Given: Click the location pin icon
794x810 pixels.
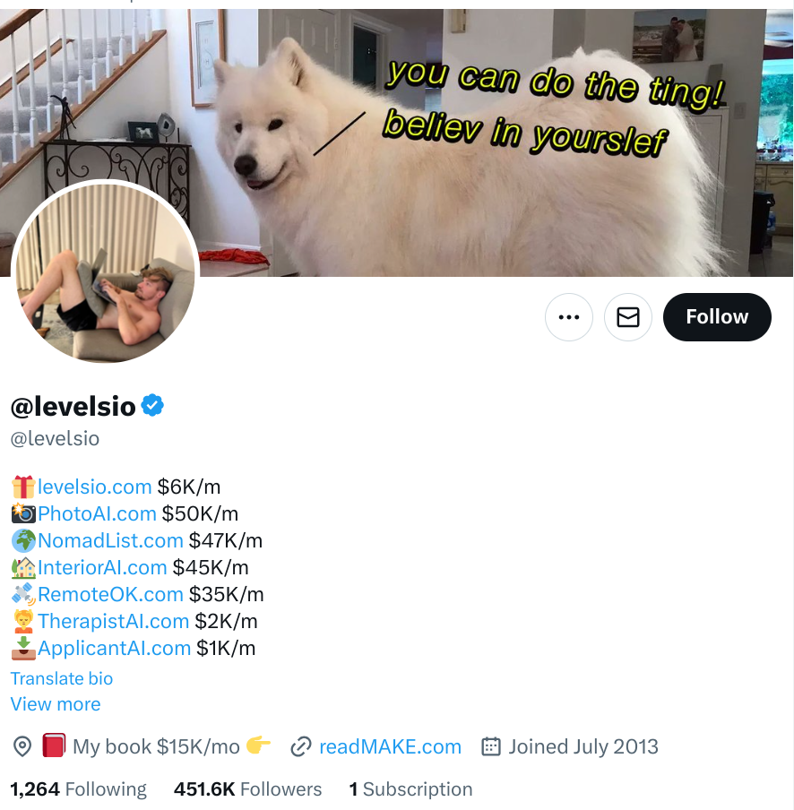Looking at the screenshot, I should (x=22, y=747).
